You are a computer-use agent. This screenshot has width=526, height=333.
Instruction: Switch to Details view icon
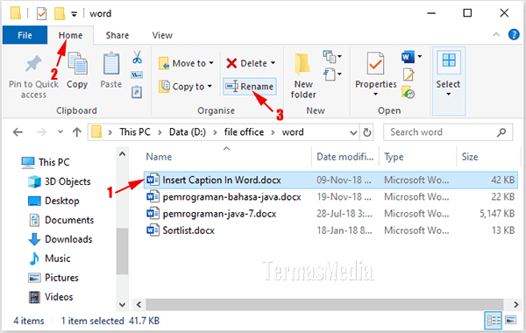[493, 320]
